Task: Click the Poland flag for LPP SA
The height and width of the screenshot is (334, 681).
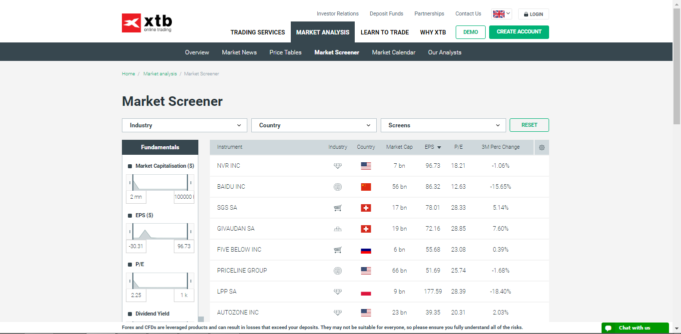Action: coord(366,292)
